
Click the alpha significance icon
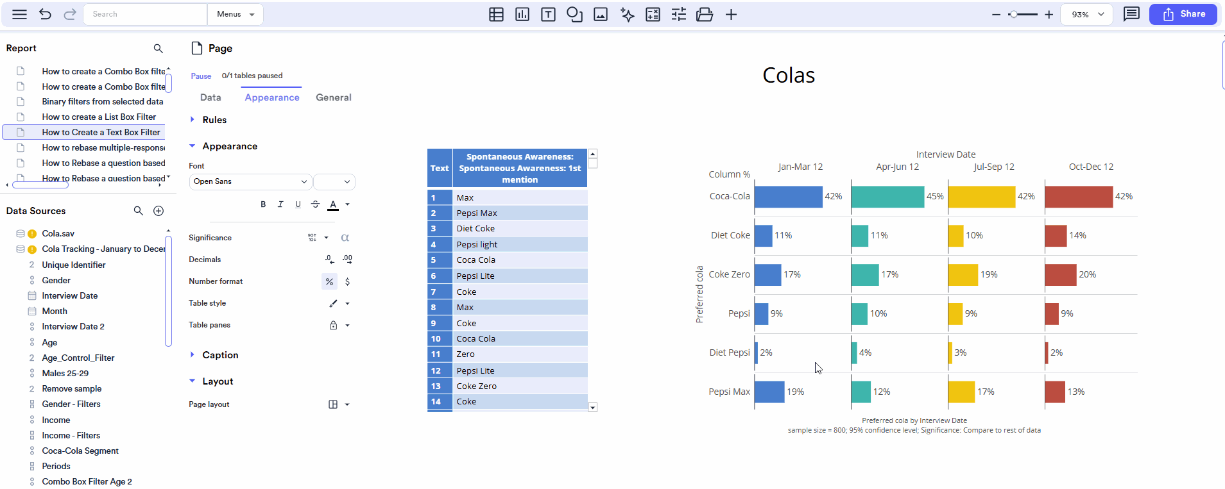click(x=345, y=238)
